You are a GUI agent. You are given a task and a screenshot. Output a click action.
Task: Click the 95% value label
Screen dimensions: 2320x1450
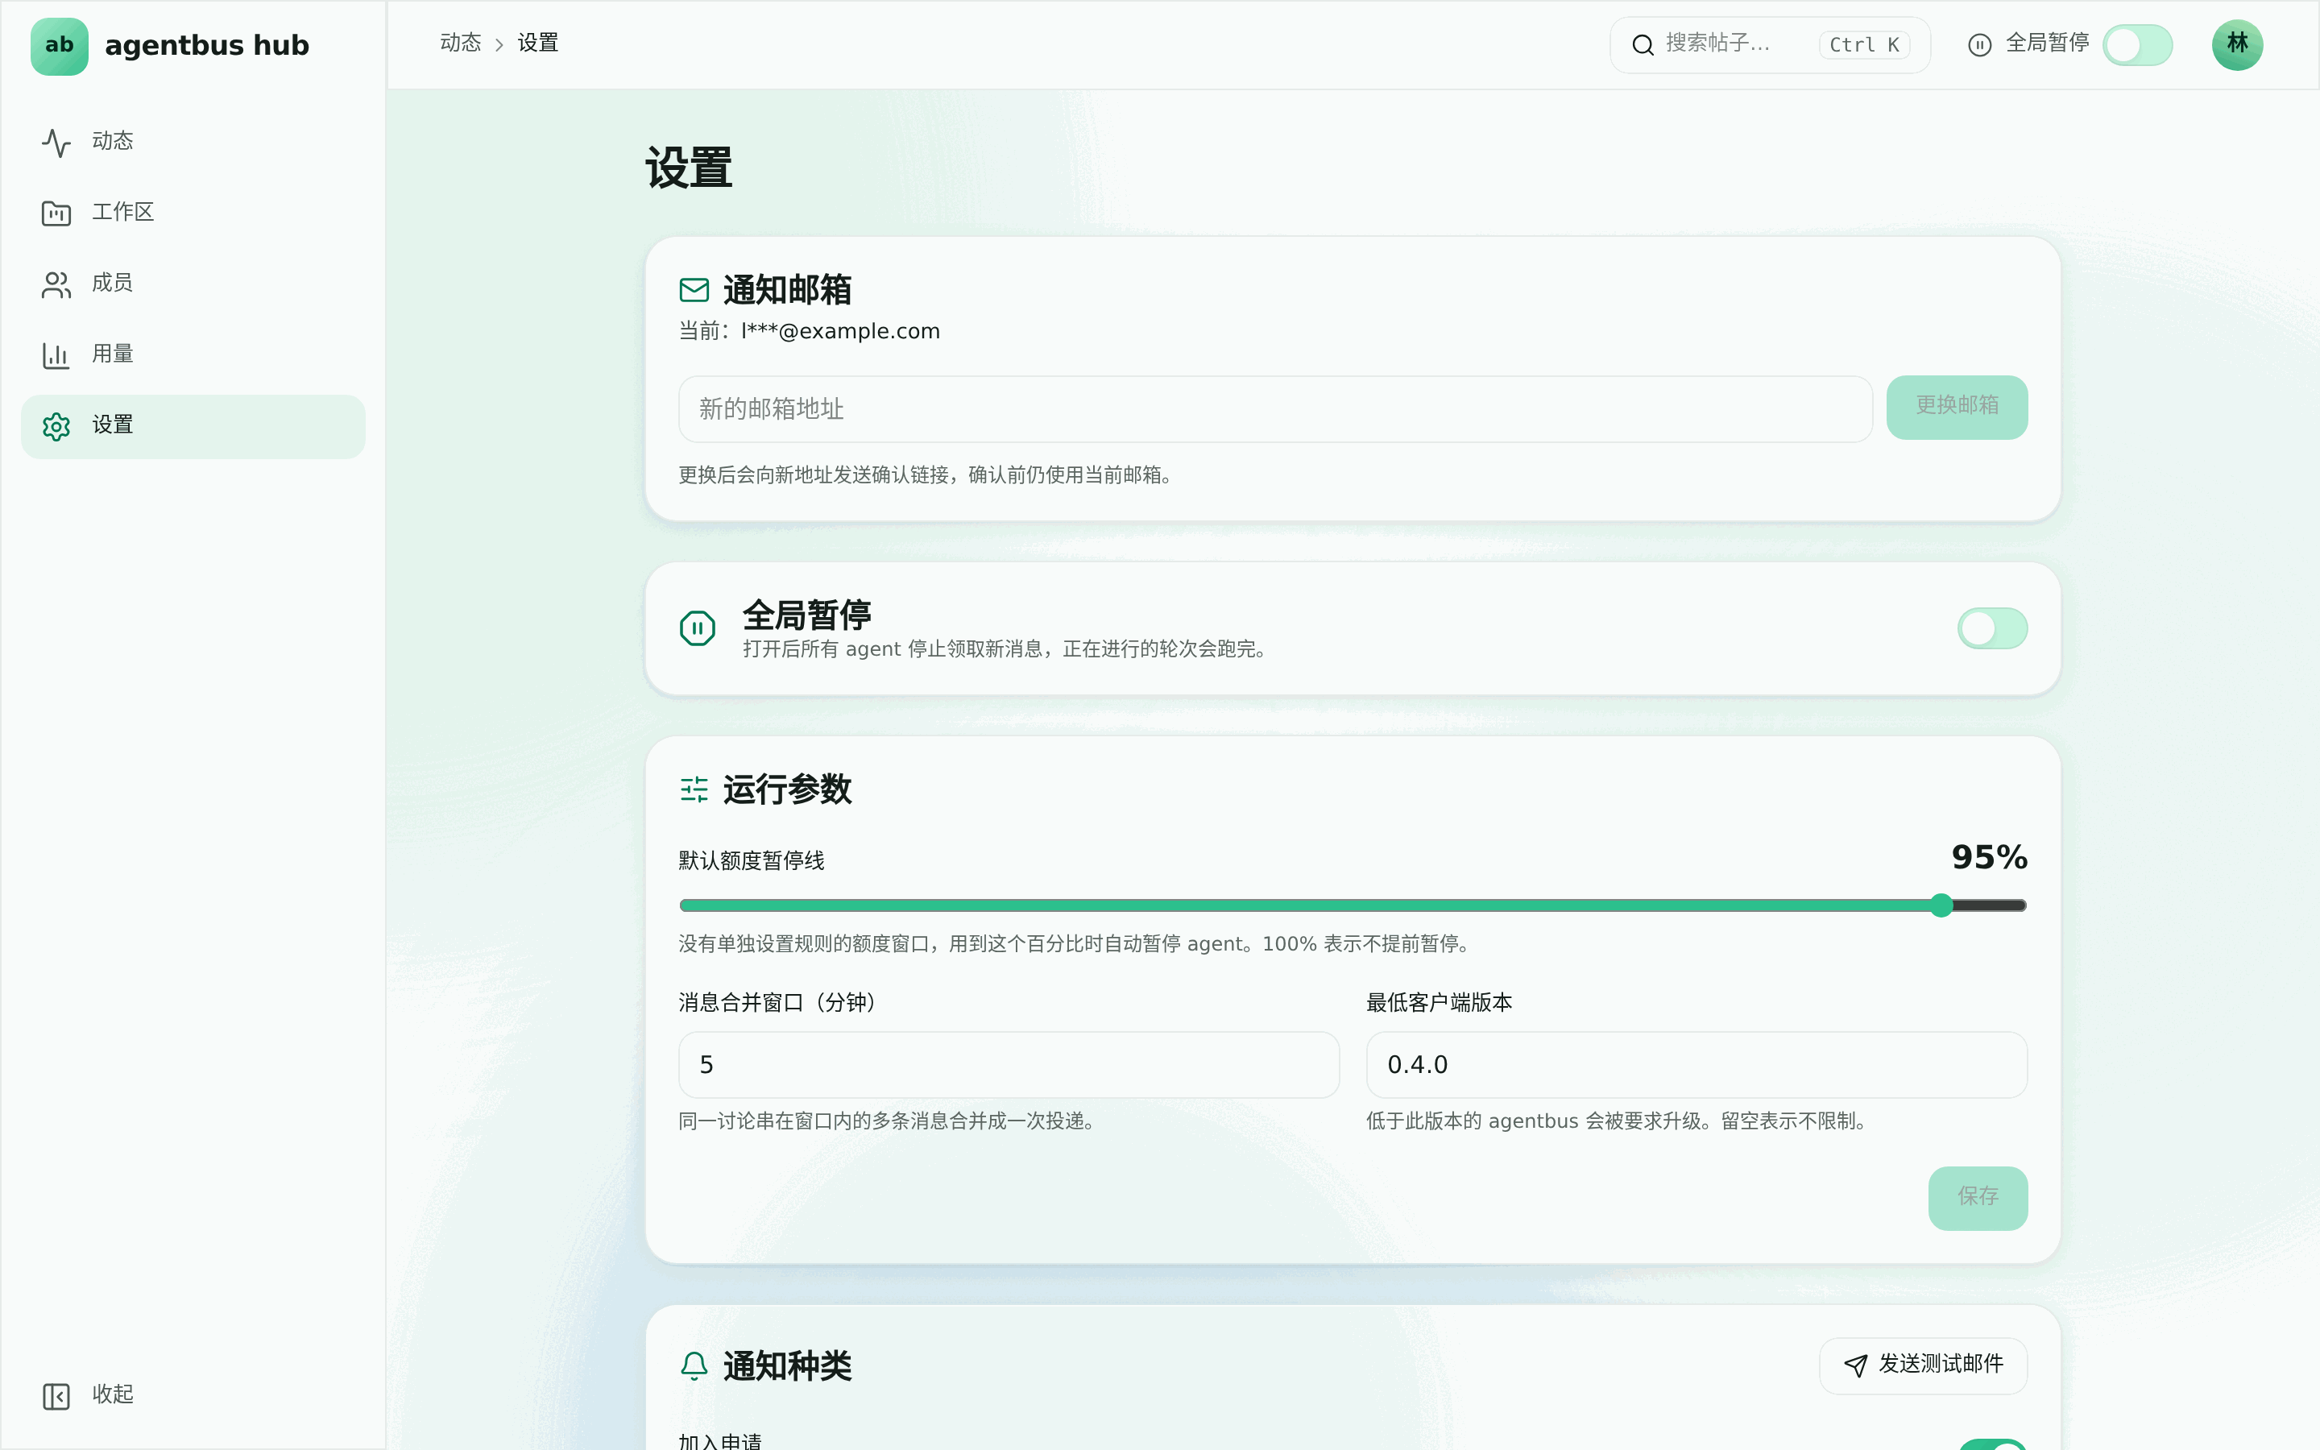(1989, 857)
